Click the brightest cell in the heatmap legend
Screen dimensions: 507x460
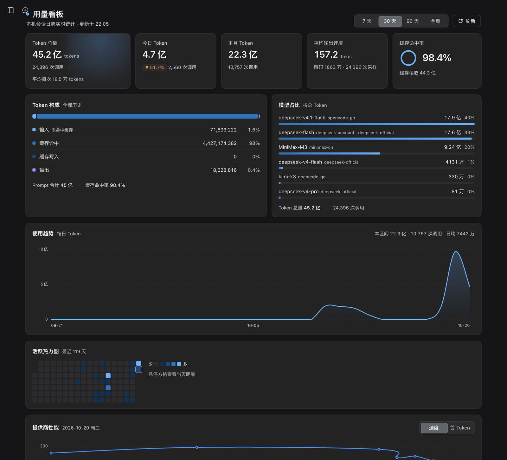[179, 364]
